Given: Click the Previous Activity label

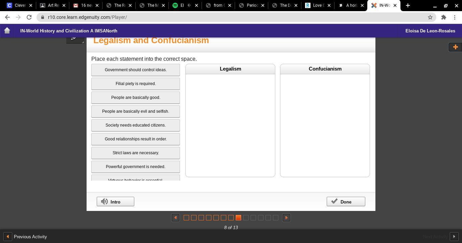Looking at the screenshot, I should coord(30,237).
